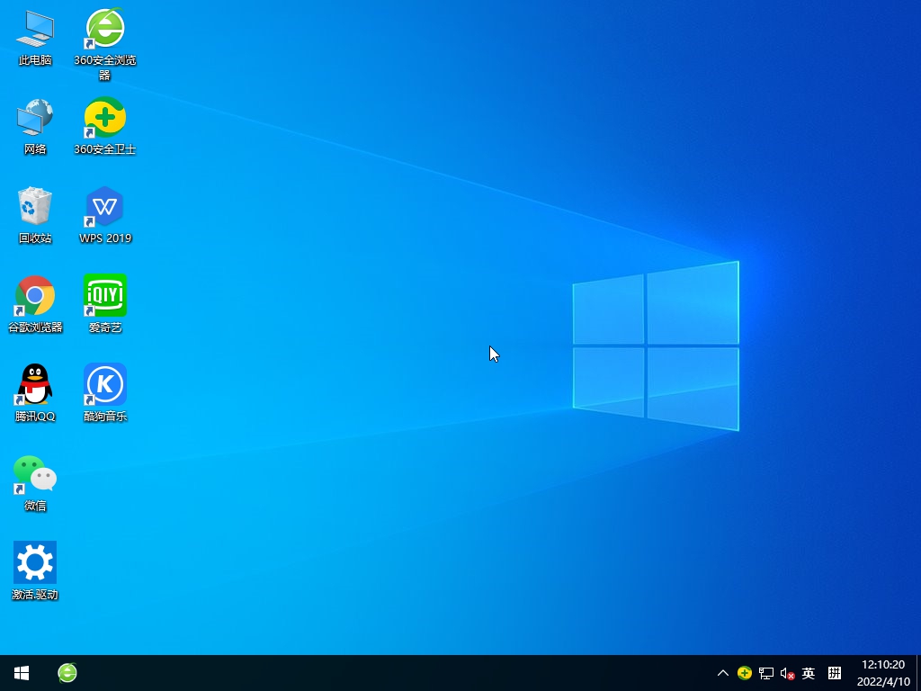Open the 网络 (Network) icon
Screen dimensions: 921x691
34,117
